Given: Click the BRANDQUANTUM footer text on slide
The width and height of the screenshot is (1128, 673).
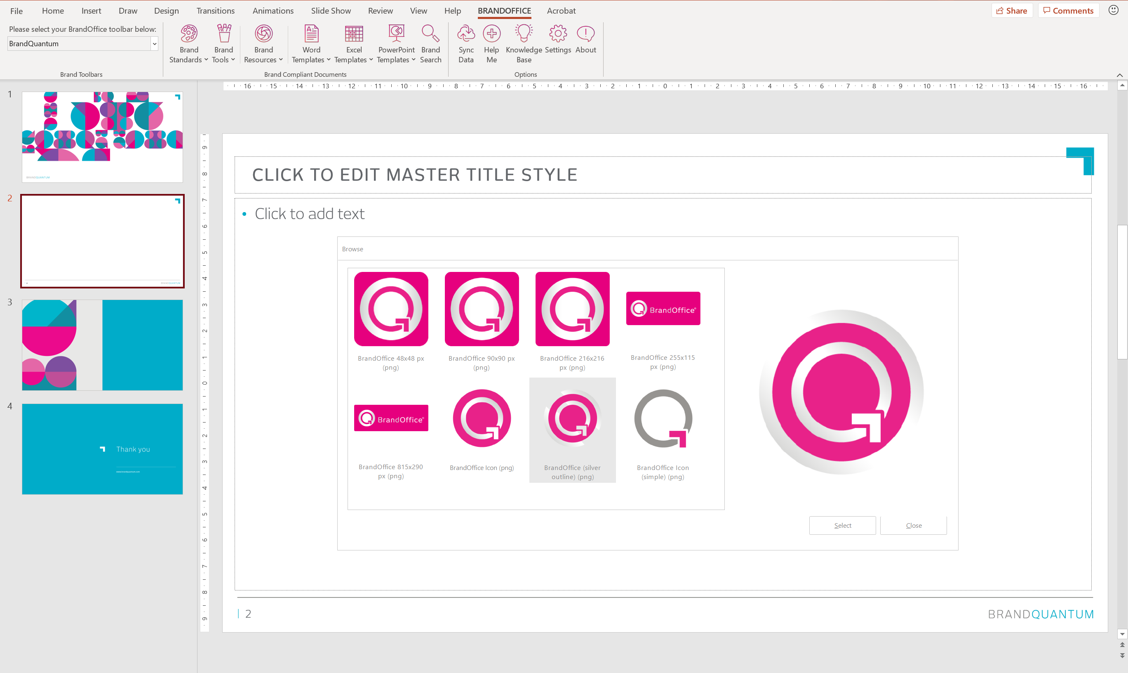Looking at the screenshot, I should (1041, 614).
